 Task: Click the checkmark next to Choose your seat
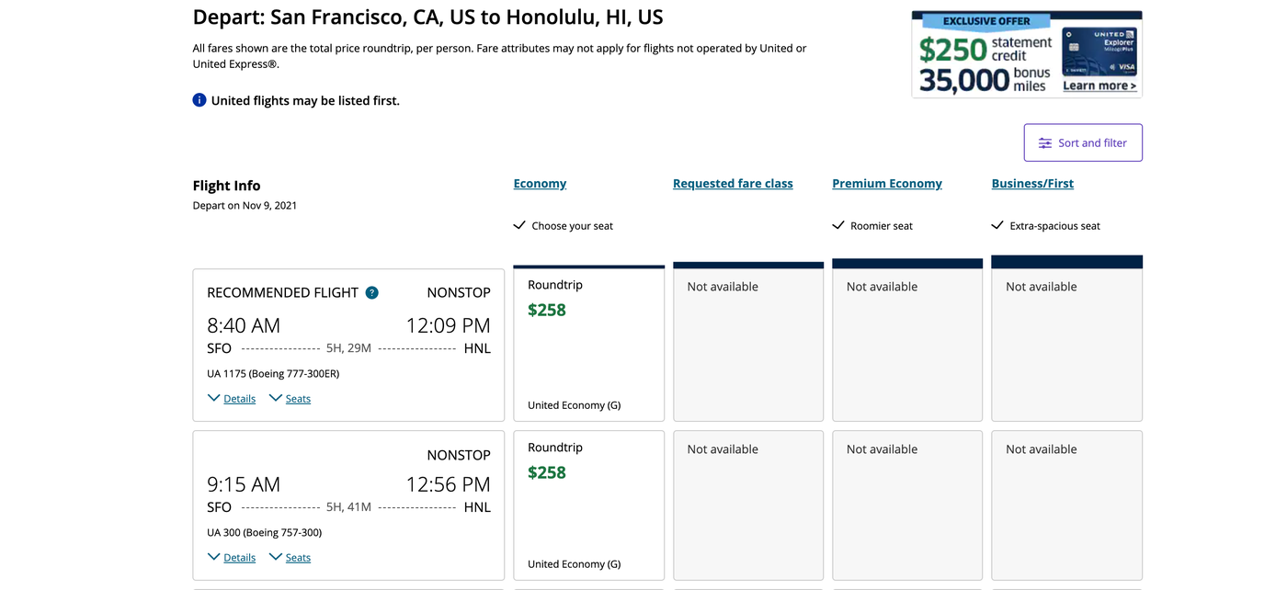click(x=519, y=225)
